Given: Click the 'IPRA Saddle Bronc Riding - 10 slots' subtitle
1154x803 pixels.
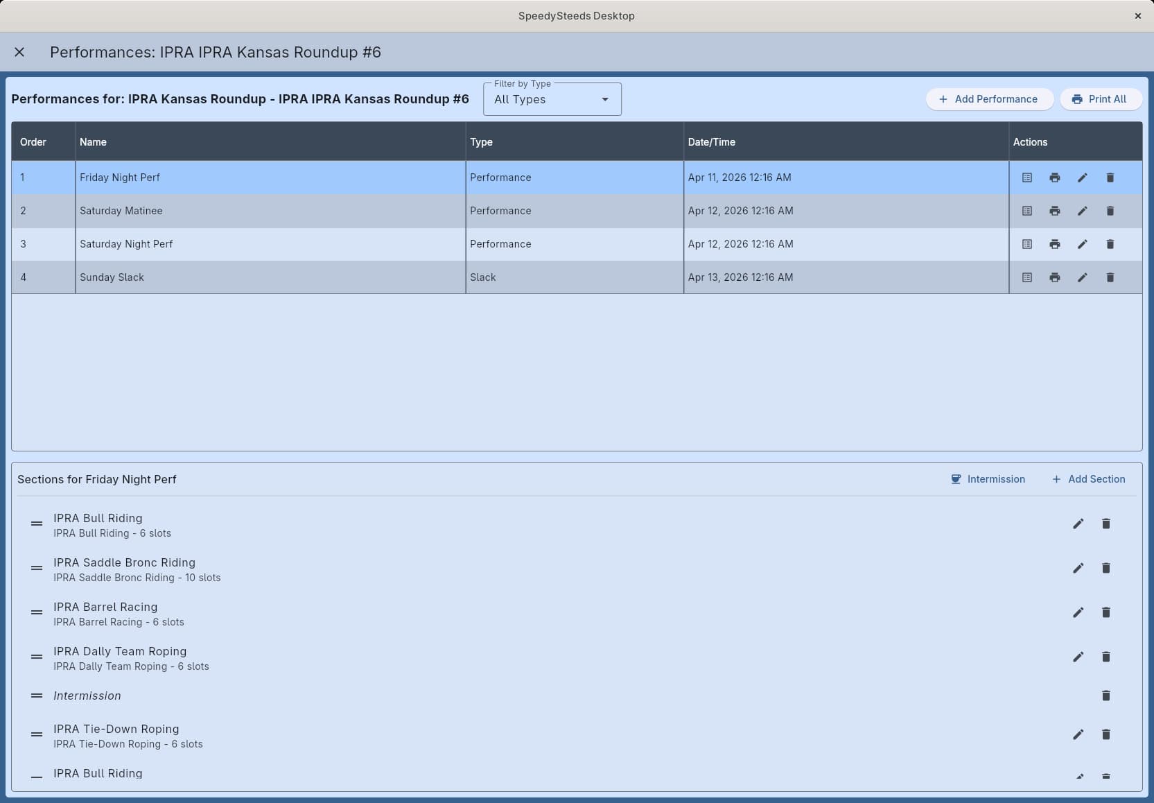Looking at the screenshot, I should pos(137,578).
